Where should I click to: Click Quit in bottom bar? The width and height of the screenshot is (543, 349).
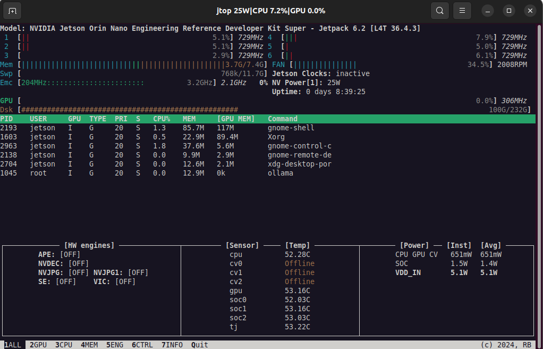tap(200, 345)
